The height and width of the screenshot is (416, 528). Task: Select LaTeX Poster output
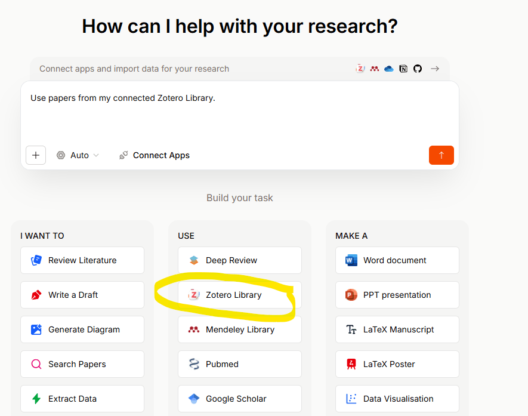pos(397,364)
